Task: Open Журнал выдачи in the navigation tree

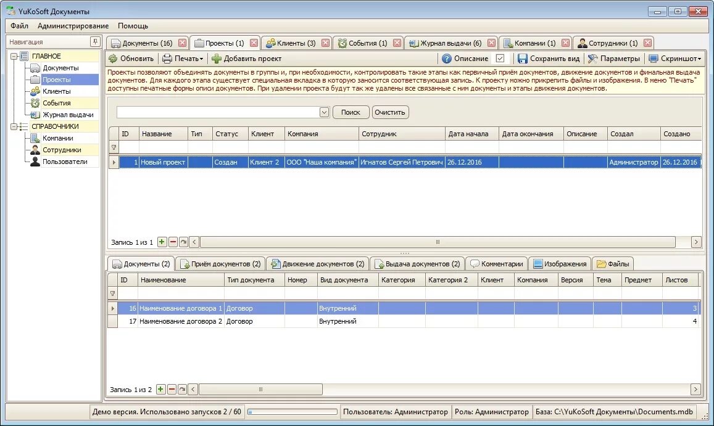Action: [68, 115]
